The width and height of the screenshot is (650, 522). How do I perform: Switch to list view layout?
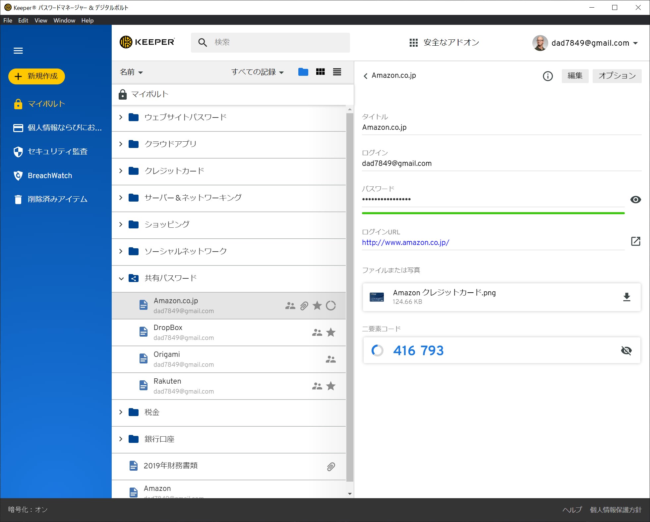(x=337, y=72)
